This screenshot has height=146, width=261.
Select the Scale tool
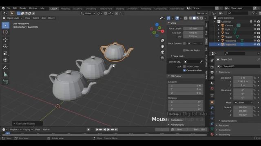point(5,53)
